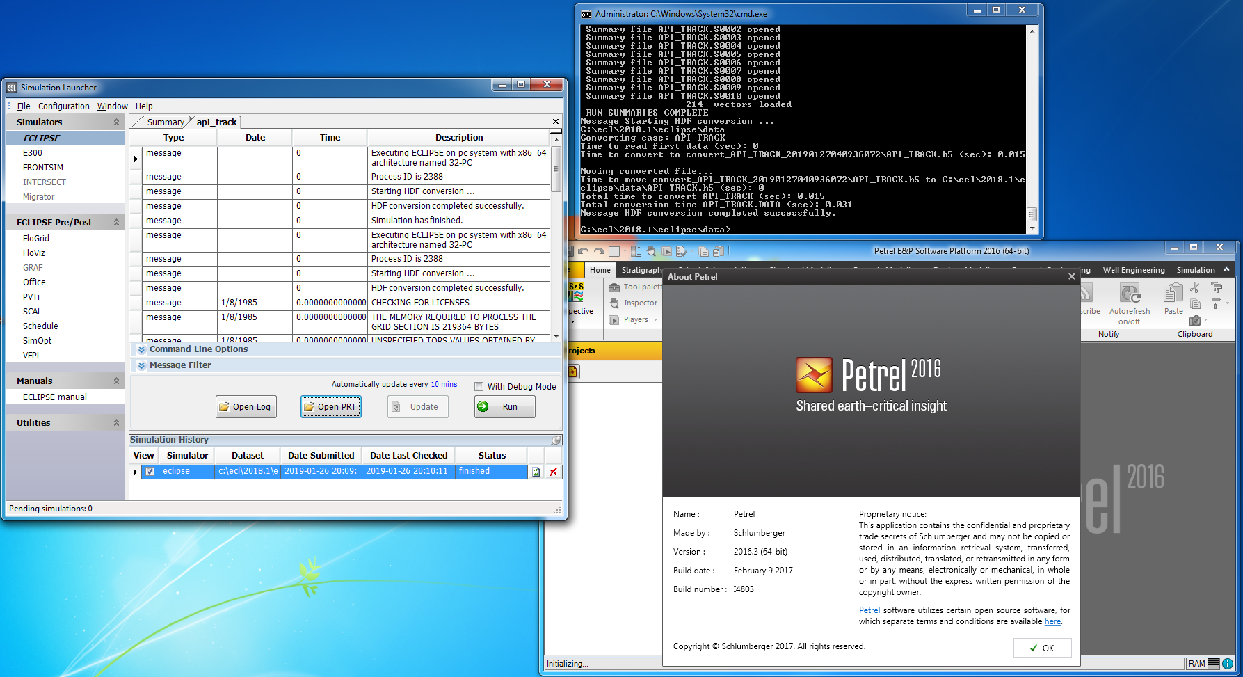Open the camera icon dropdown arrow
This screenshot has height=677, width=1243.
(x=1205, y=321)
